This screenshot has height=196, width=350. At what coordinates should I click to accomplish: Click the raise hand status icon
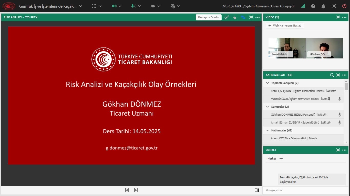[x=173, y=6]
